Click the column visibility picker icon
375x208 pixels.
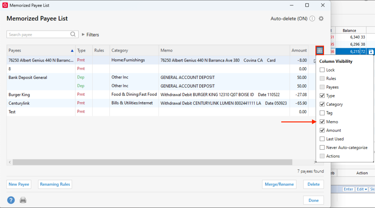[x=320, y=50]
